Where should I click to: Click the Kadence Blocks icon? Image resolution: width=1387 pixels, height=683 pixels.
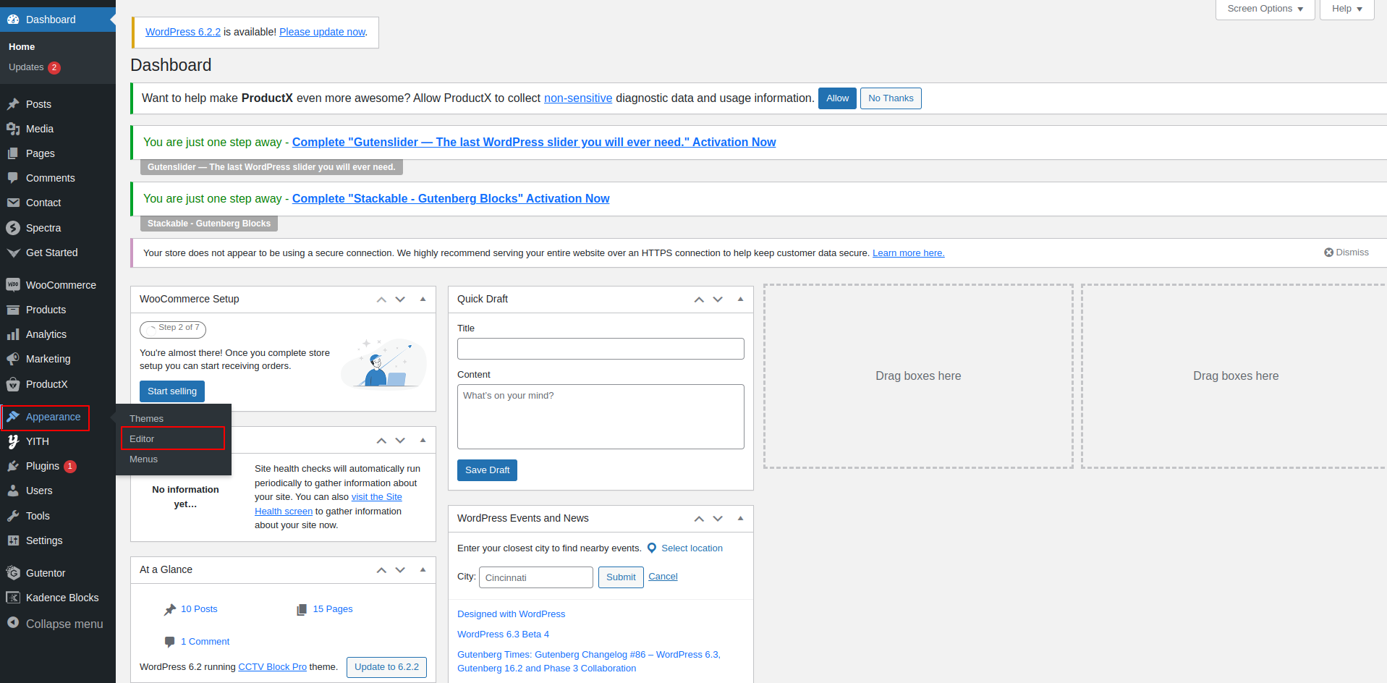tap(13, 598)
